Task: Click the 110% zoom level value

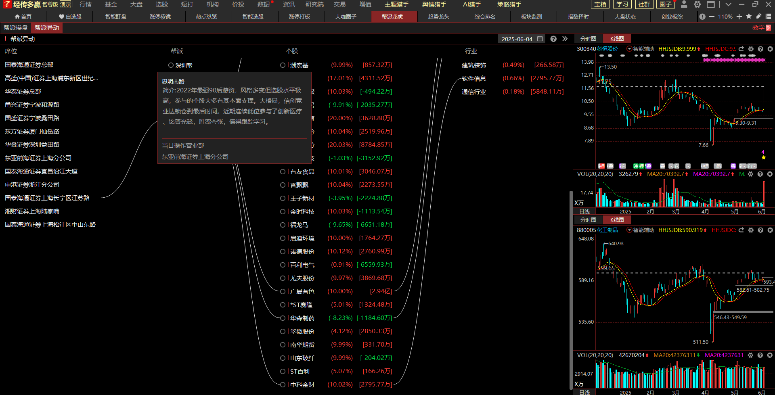Action: click(x=725, y=17)
